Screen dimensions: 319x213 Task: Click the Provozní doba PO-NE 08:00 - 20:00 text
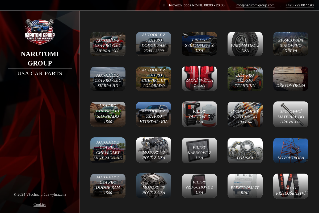coord(197,5)
